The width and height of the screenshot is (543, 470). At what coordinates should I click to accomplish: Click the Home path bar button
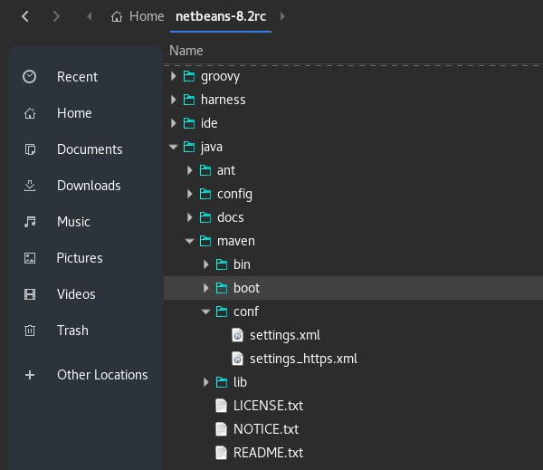point(138,16)
